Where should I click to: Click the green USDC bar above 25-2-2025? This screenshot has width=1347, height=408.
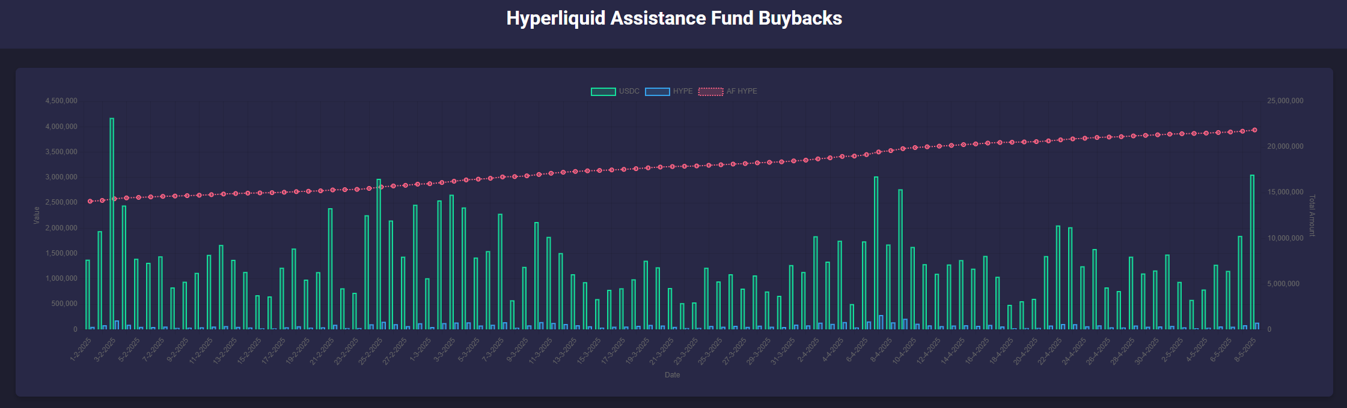tap(379, 254)
